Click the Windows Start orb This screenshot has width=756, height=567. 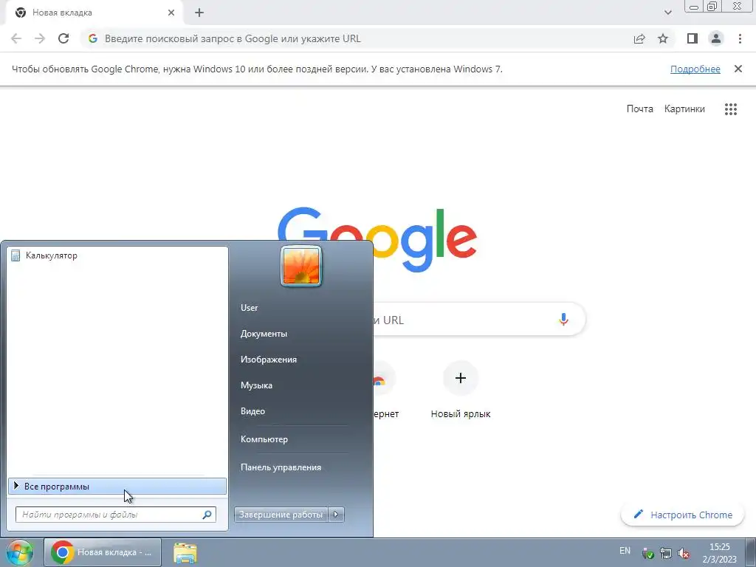coord(19,552)
